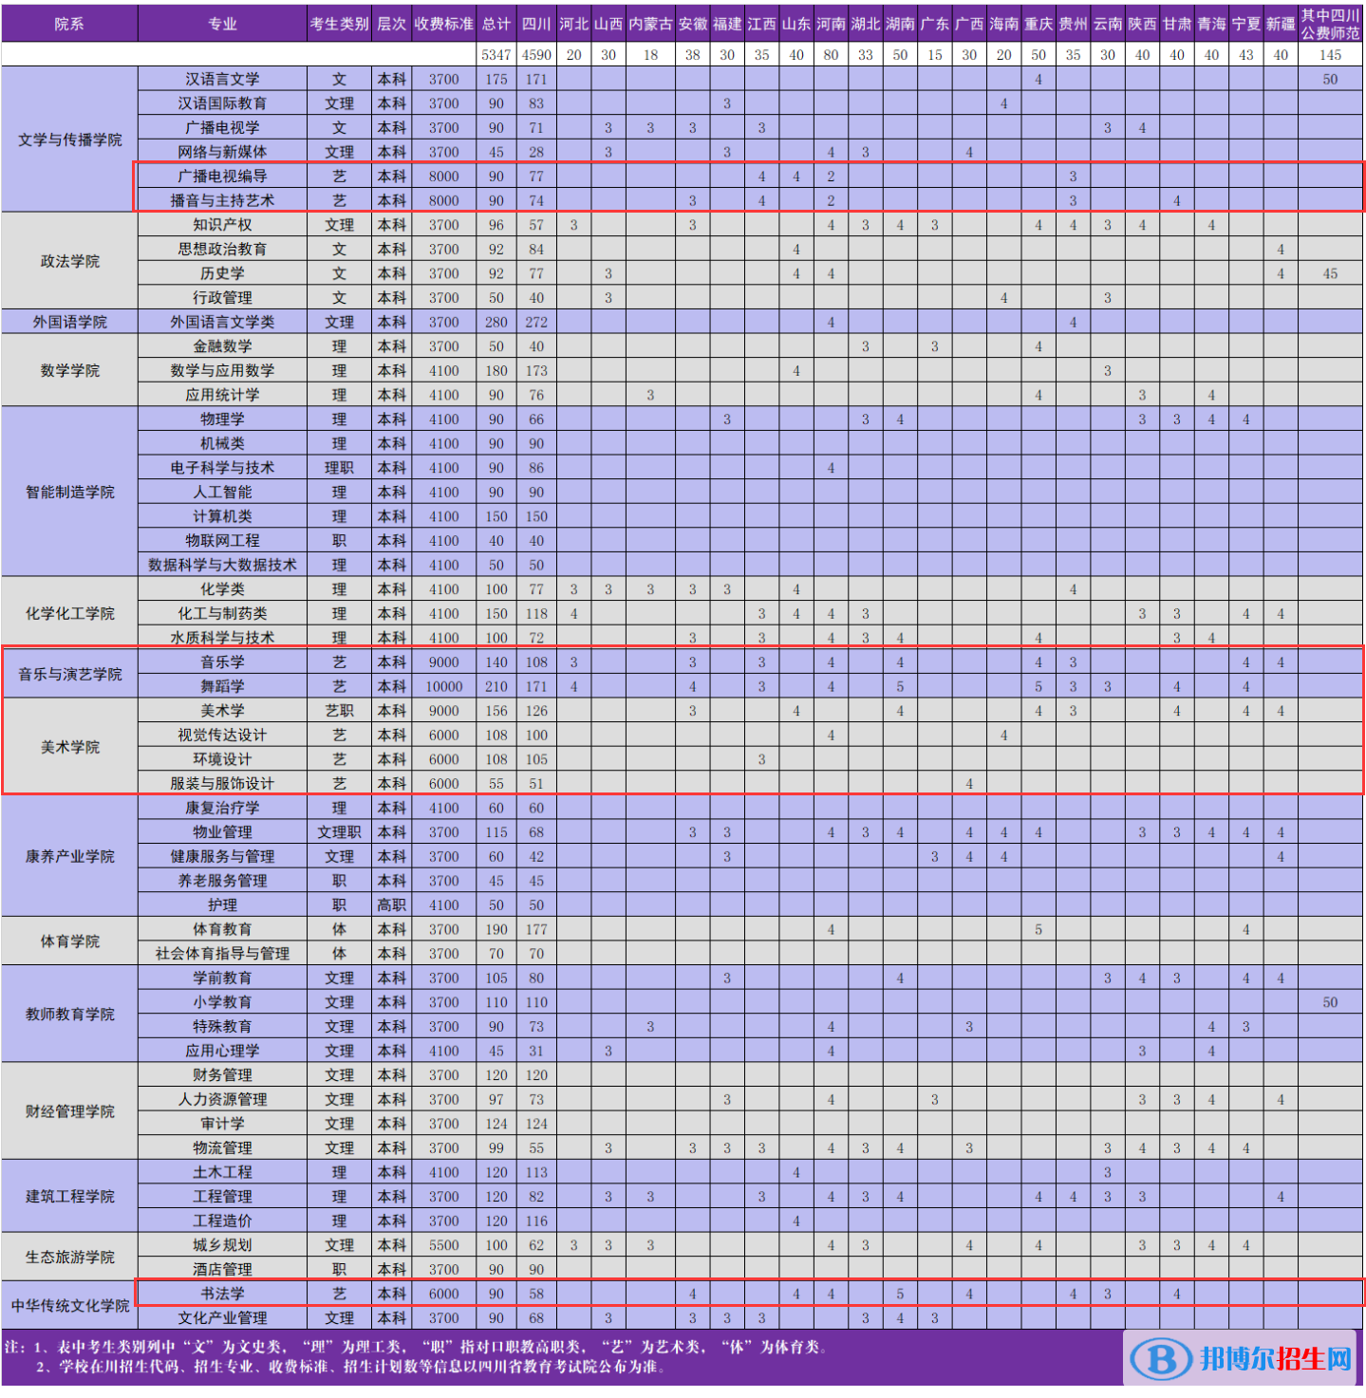Select the 健康服务与管理 major cell
This screenshot has width=1366, height=1398.
point(222,856)
